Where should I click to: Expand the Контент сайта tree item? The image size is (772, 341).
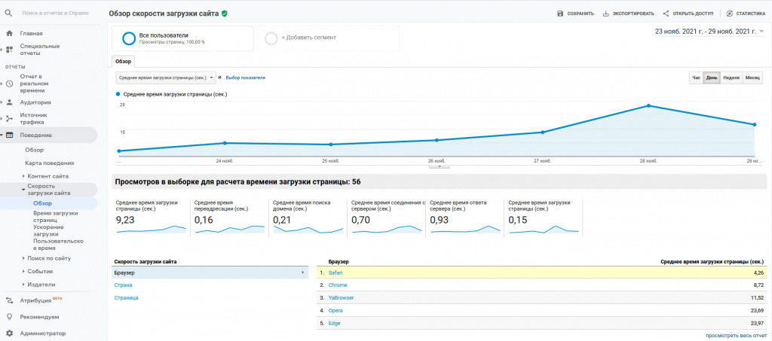pos(47,176)
